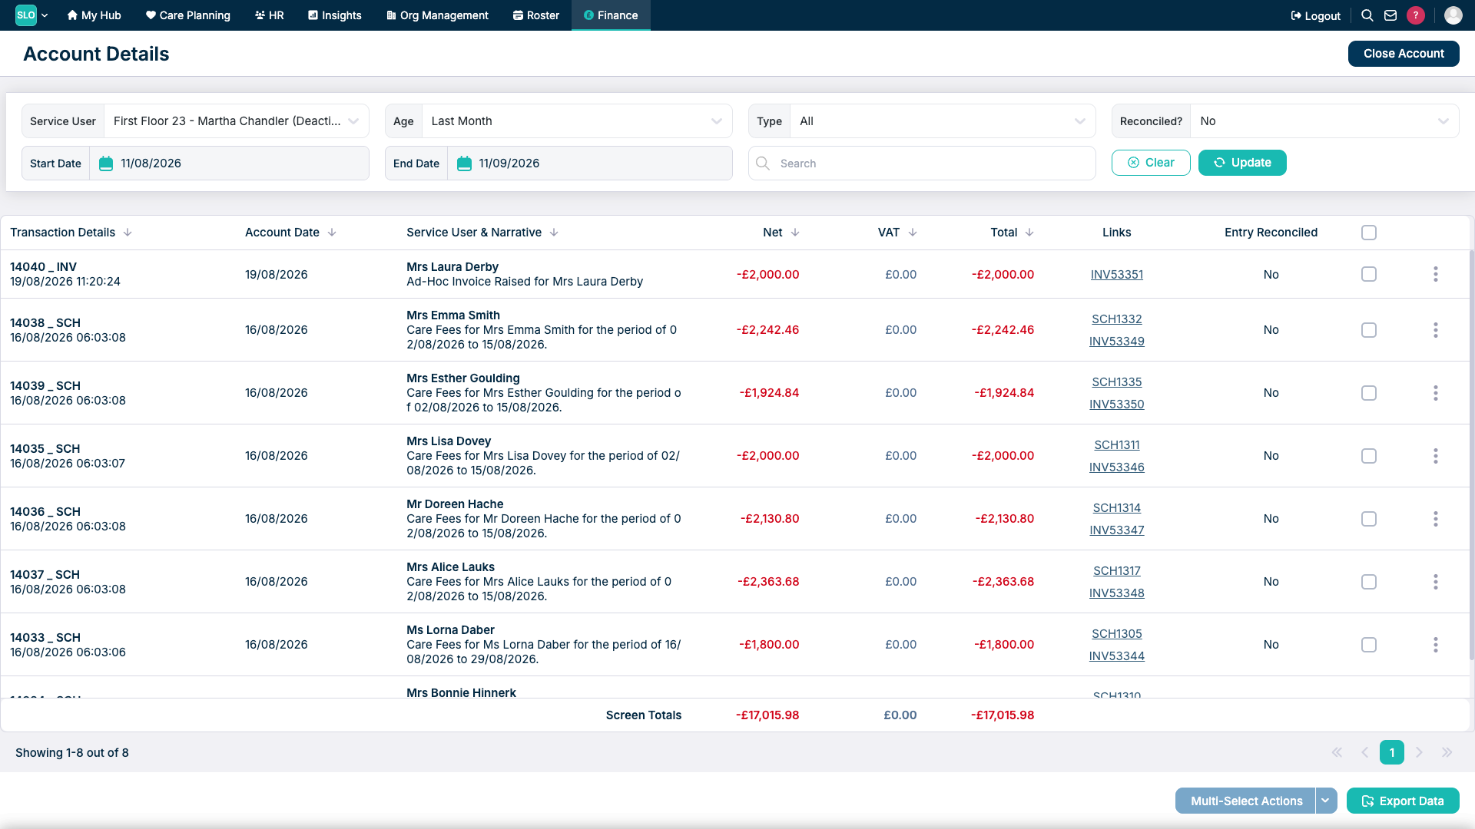Click the Clear filters button
The height and width of the screenshot is (829, 1475).
1151,163
